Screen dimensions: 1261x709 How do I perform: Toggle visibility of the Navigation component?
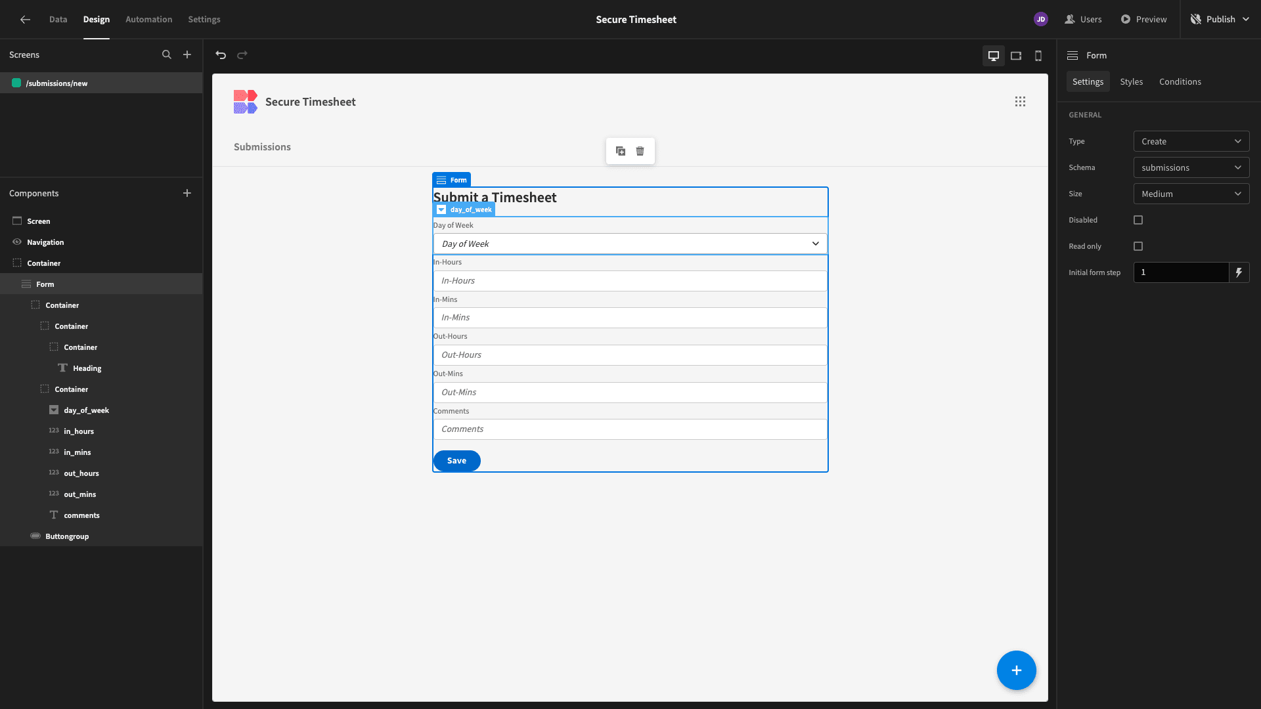coord(17,242)
